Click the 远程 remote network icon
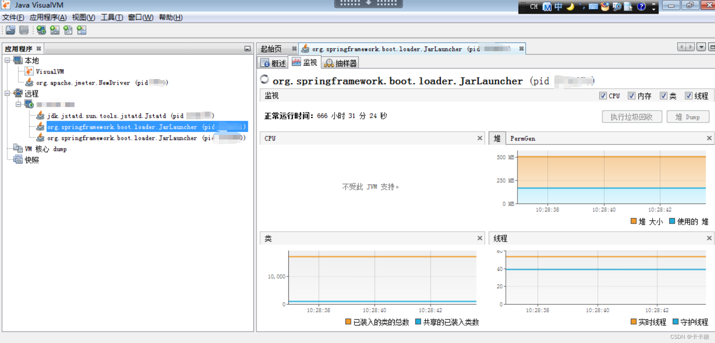This screenshot has height=343, width=715. (x=18, y=93)
